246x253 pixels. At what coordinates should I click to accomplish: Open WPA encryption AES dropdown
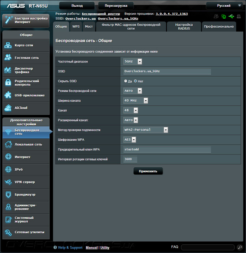(130, 140)
